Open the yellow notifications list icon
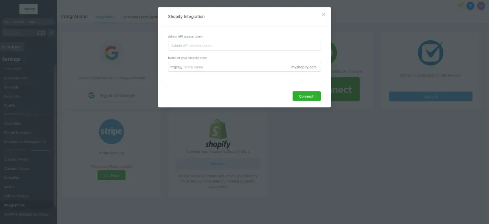Viewport: 489px width, 224px height. pyautogui.click(x=460, y=5)
